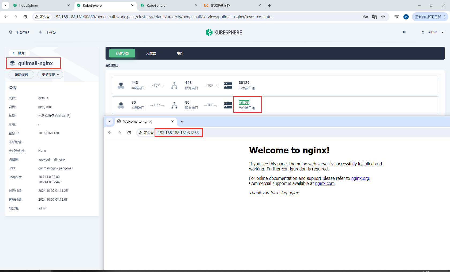The height and width of the screenshot is (272, 450).
Task: Click the KubeSphere logo
Action: [224, 32]
